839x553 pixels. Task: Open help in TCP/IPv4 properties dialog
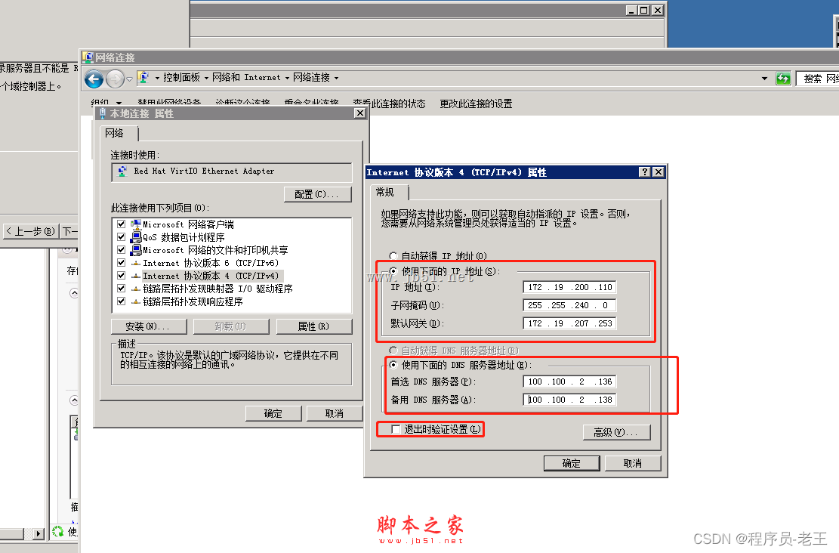pyautogui.click(x=645, y=171)
